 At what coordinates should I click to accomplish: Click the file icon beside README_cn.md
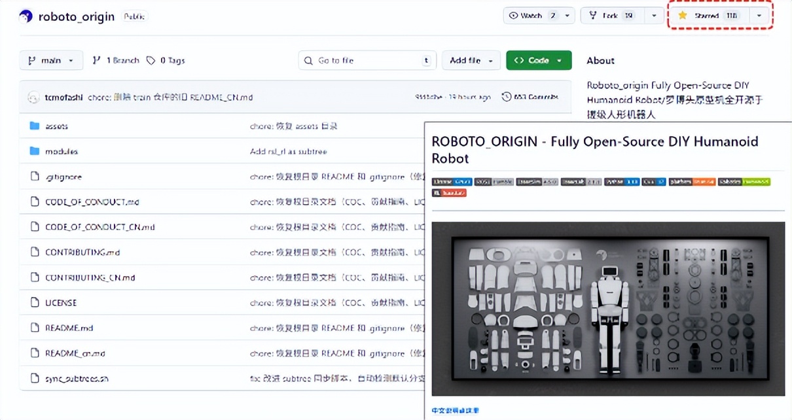click(35, 353)
